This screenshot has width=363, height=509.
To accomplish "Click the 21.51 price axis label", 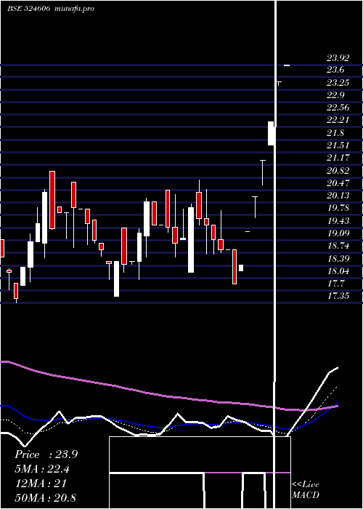I will point(338,145).
